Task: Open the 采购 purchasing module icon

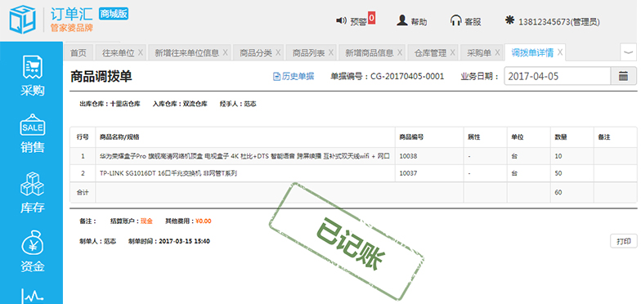Action: click(33, 77)
